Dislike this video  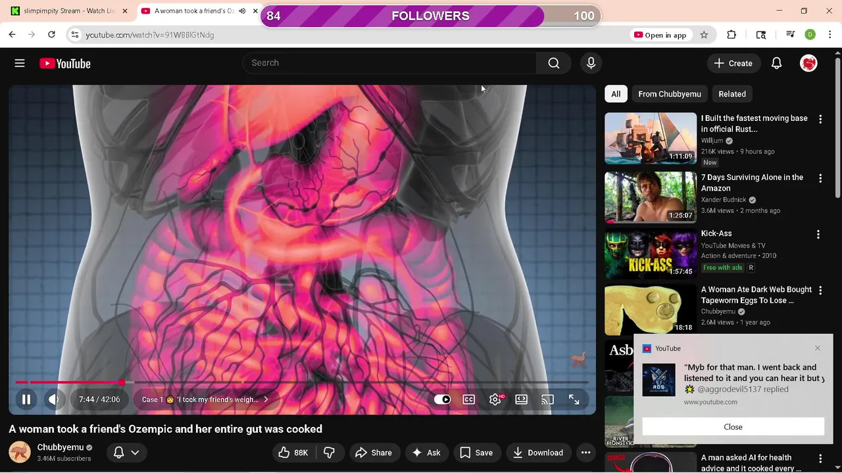[330, 453]
